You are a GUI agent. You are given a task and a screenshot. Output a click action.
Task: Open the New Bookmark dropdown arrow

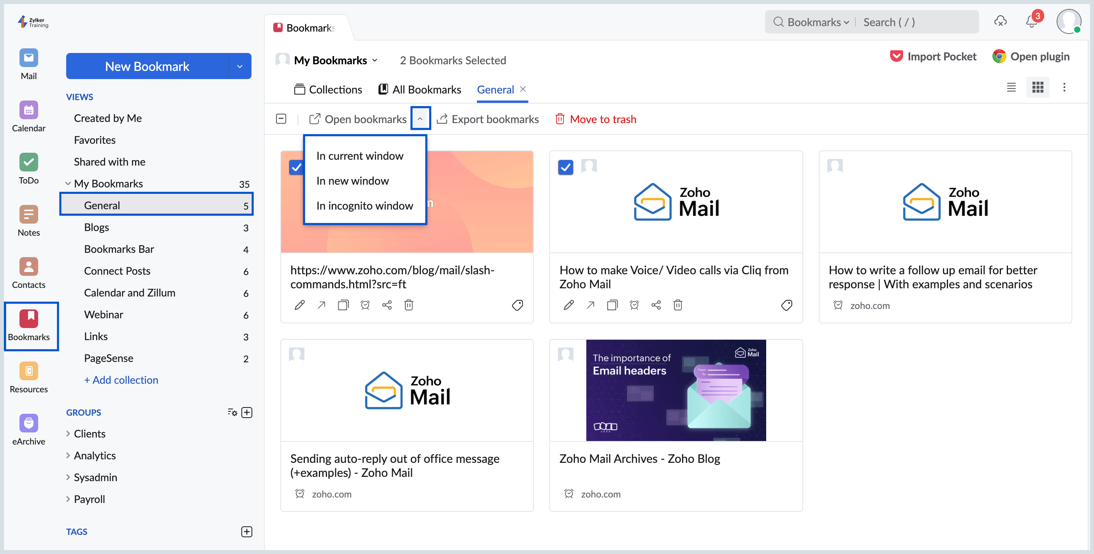pos(239,66)
